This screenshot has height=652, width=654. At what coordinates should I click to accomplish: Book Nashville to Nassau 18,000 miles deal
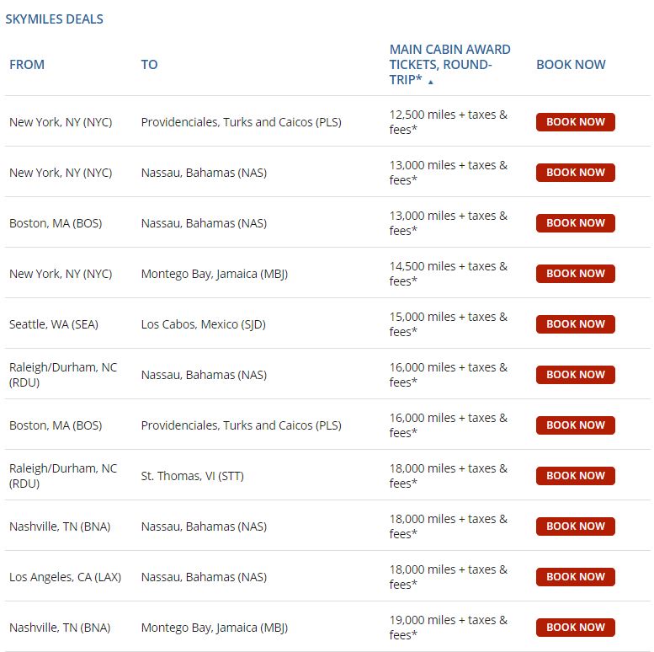pos(576,526)
